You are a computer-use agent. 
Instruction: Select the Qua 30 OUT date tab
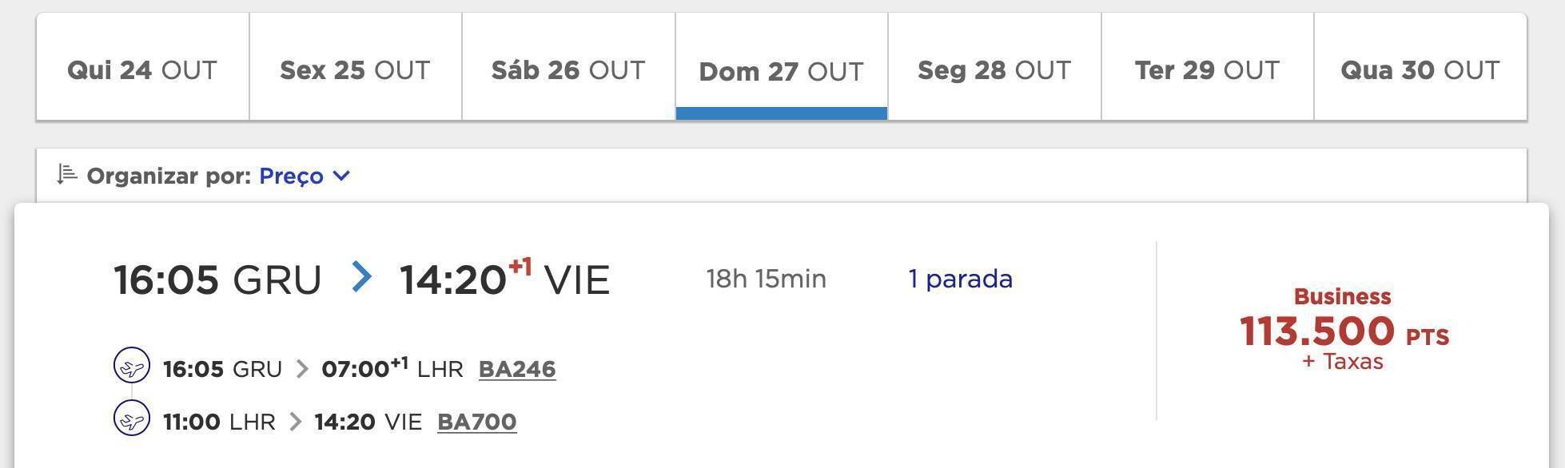tap(1420, 66)
